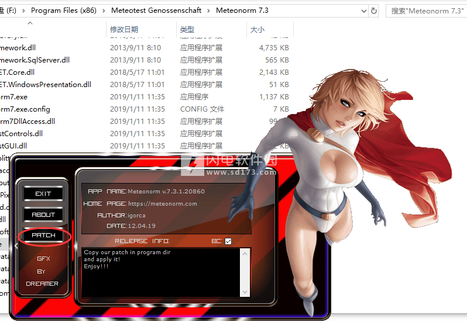Sort by 大小 column header
This screenshot has width=467, height=329.
(257, 29)
